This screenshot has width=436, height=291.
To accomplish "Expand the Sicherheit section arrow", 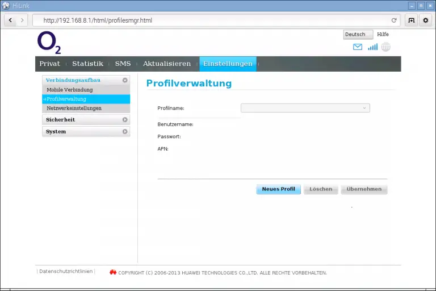I will click(x=125, y=120).
